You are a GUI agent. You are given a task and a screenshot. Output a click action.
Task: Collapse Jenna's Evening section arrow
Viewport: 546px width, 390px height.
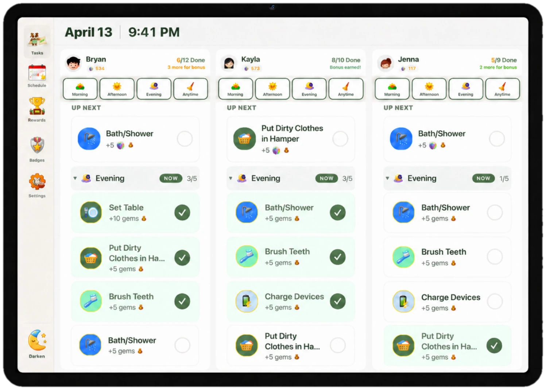(x=387, y=178)
